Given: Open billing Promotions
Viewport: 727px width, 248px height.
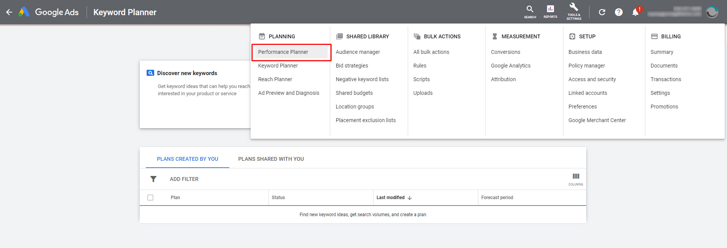Looking at the screenshot, I should pyautogui.click(x=664, y=107).
